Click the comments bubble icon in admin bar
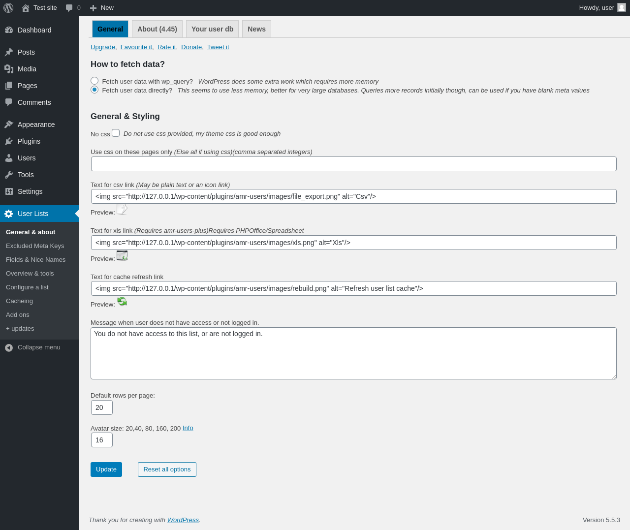 click(x=69, y=8)
